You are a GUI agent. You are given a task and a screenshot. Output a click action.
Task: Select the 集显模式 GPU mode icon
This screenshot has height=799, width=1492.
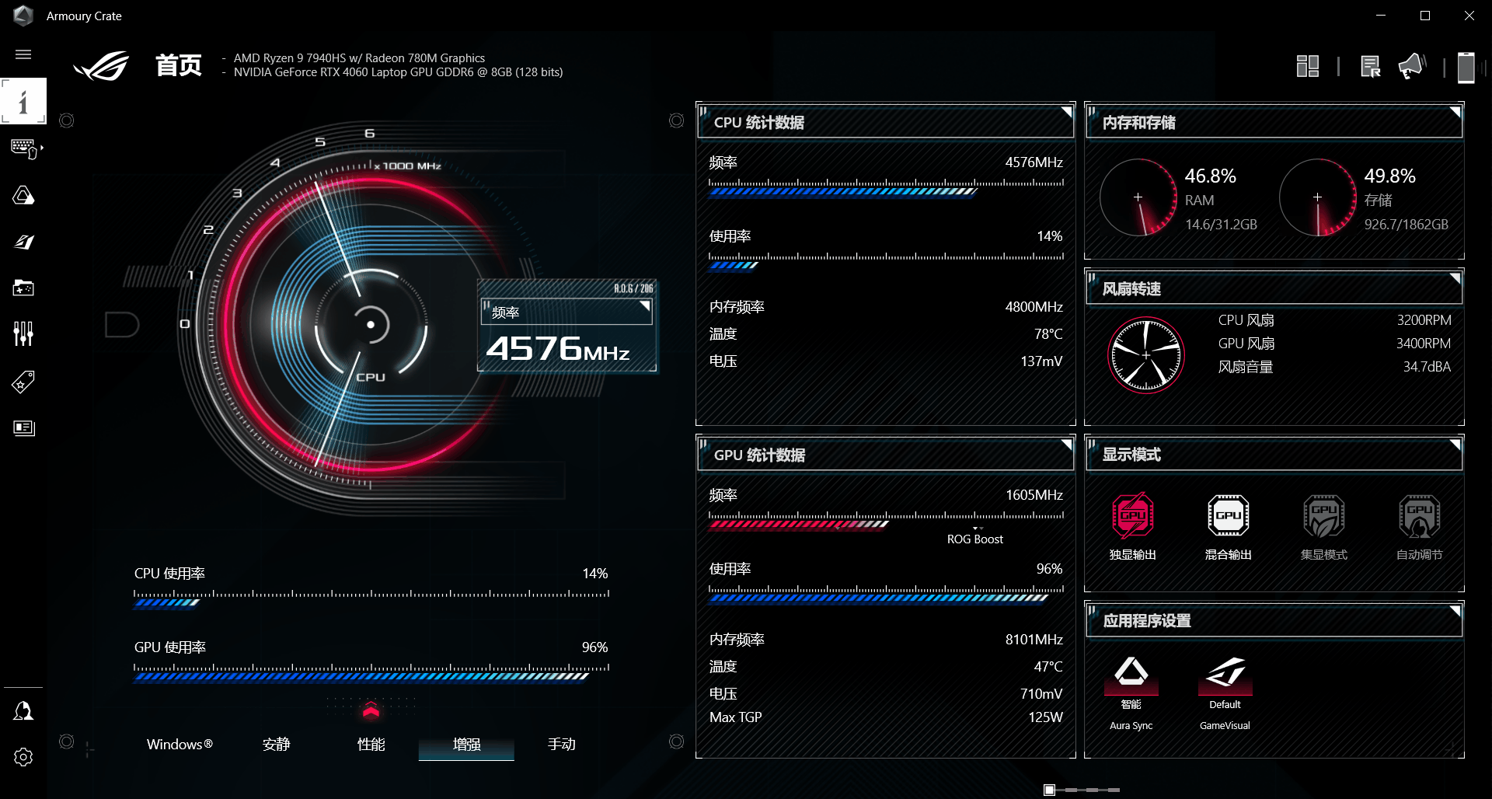tap(1324, 515)
